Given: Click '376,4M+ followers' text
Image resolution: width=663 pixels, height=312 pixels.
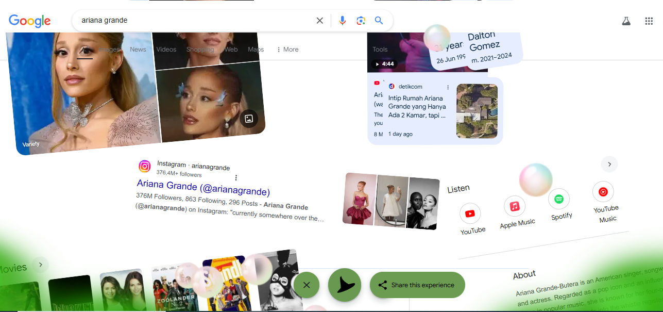Looking at the screenshot, I should [179, 174].
